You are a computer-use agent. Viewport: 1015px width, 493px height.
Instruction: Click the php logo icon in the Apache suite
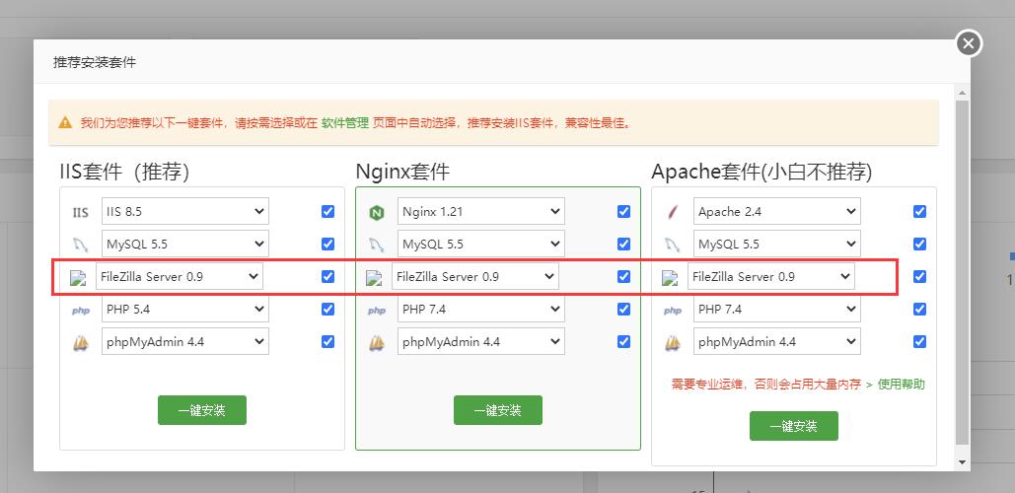click(673, 311)
